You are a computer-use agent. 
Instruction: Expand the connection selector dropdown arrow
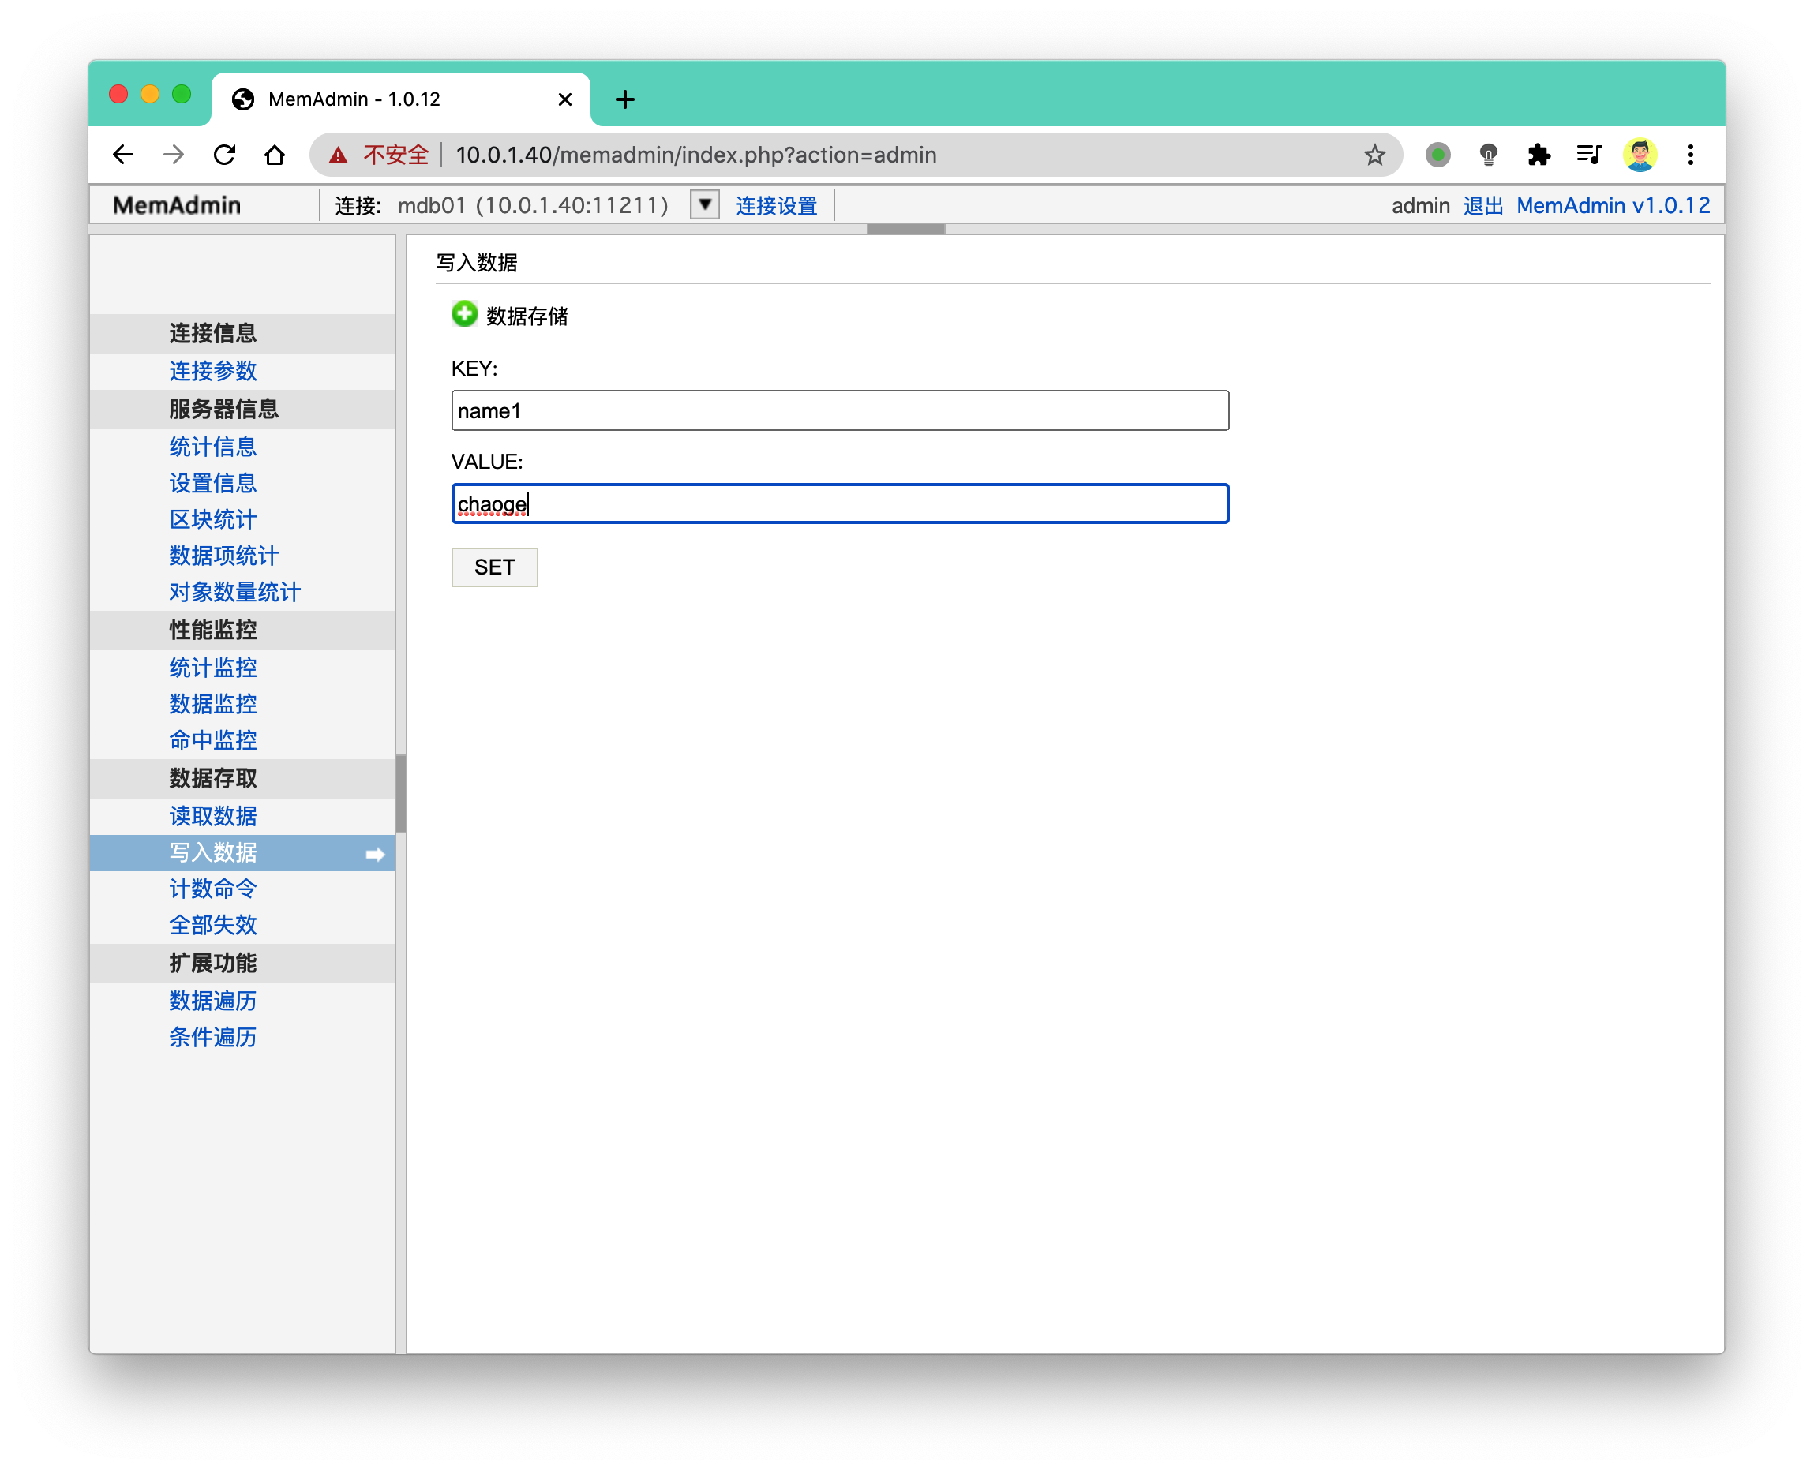click(704, 205)
